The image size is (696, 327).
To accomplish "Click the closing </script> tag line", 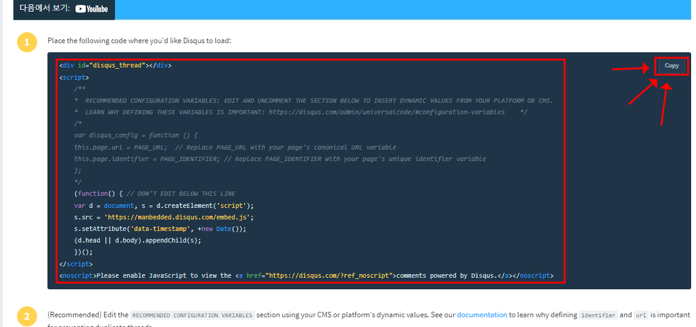I will [76, 264].
